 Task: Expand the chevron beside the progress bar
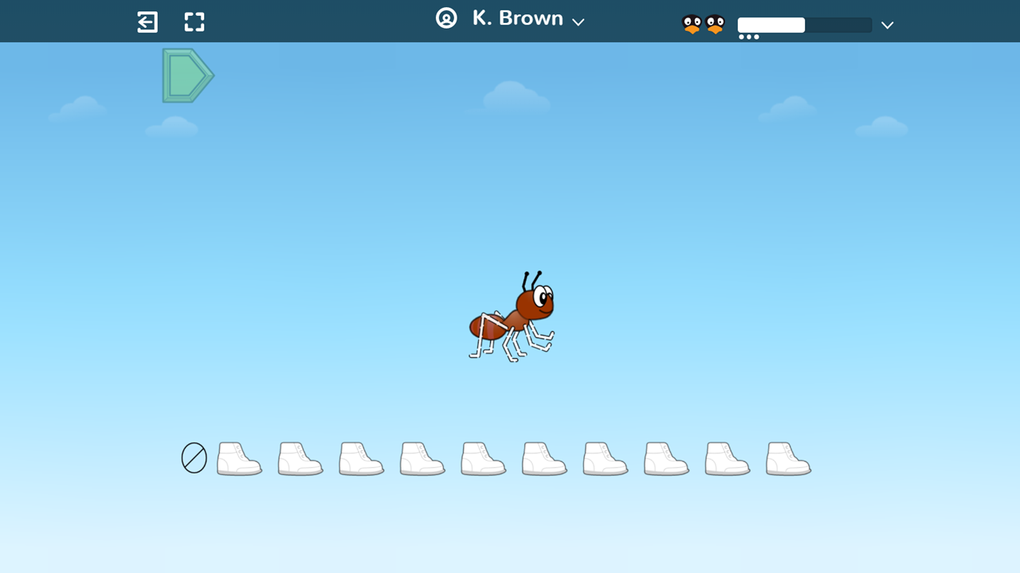click(x=887, y=25)
